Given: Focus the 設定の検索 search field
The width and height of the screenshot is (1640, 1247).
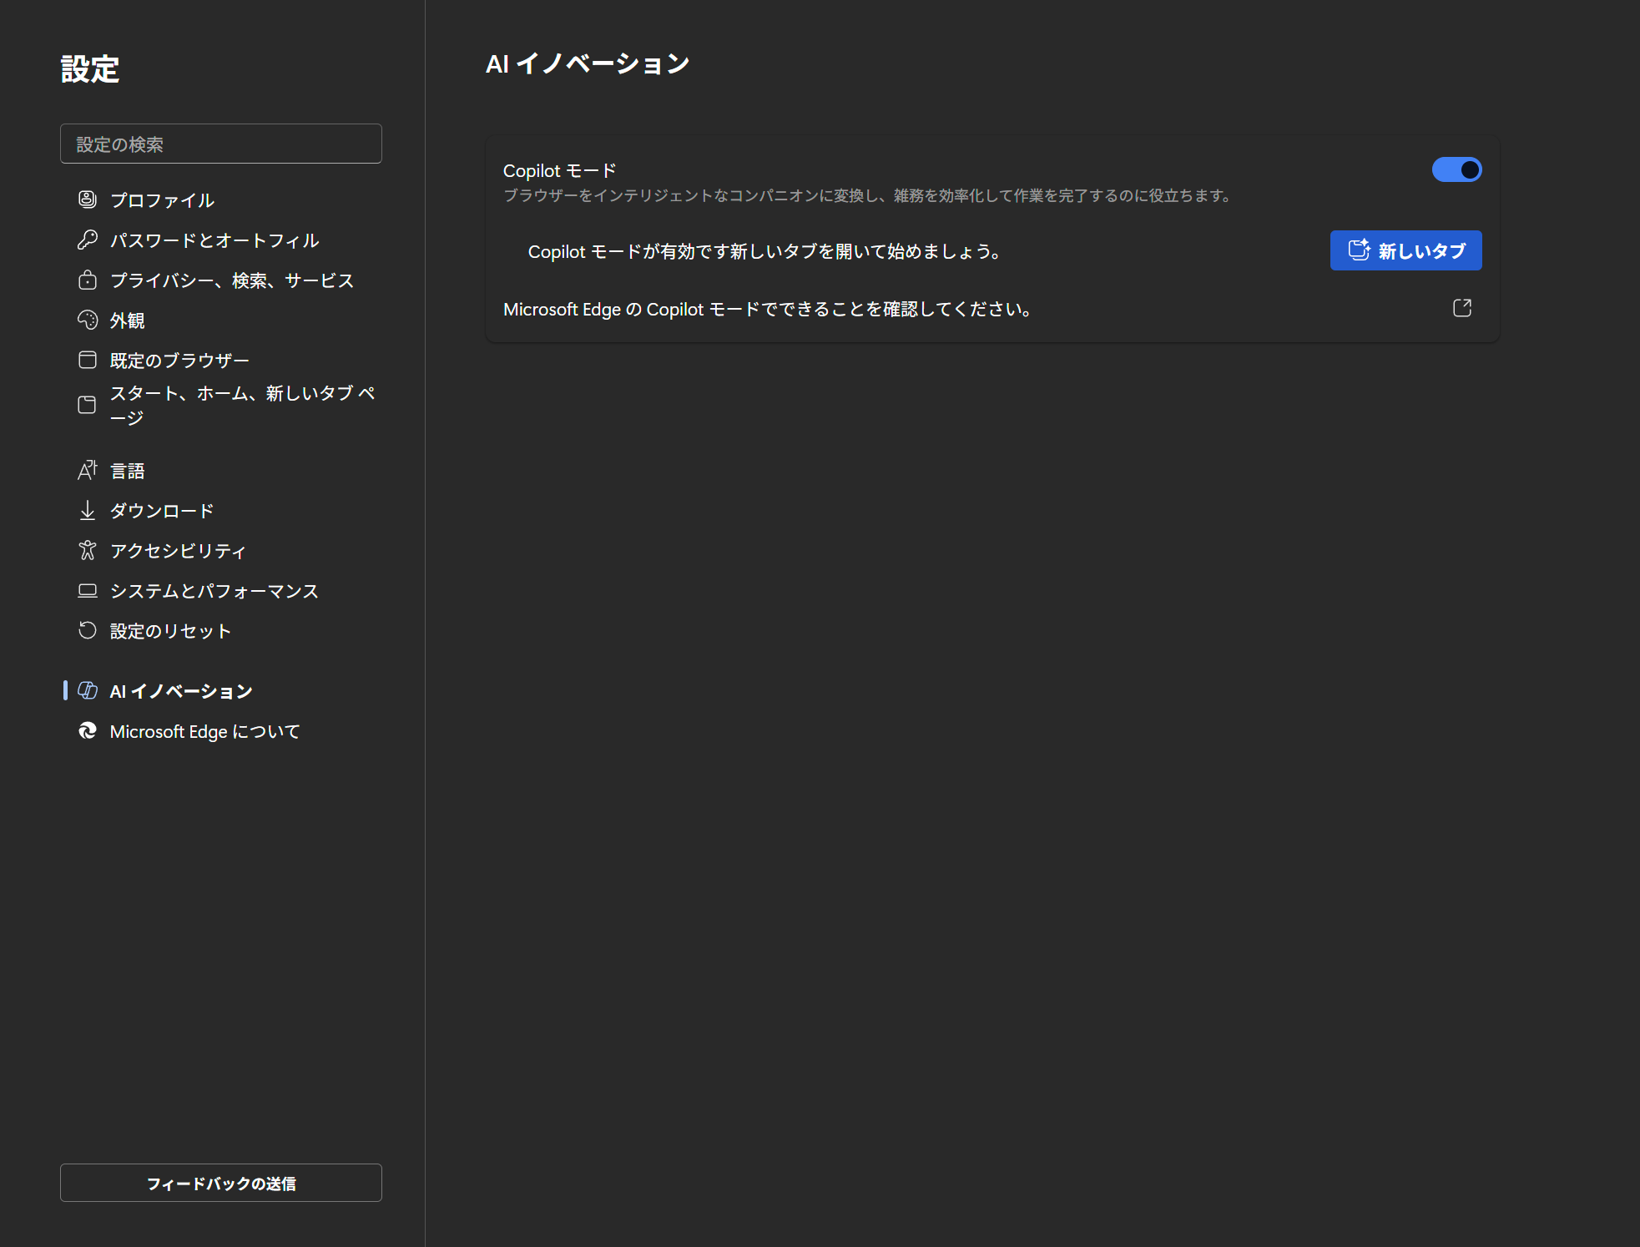Looking at the screenshot, I should click(221, 144).
